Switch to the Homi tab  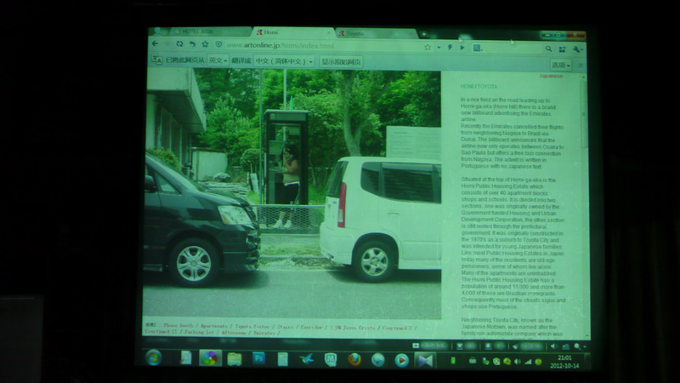point(292,32)
